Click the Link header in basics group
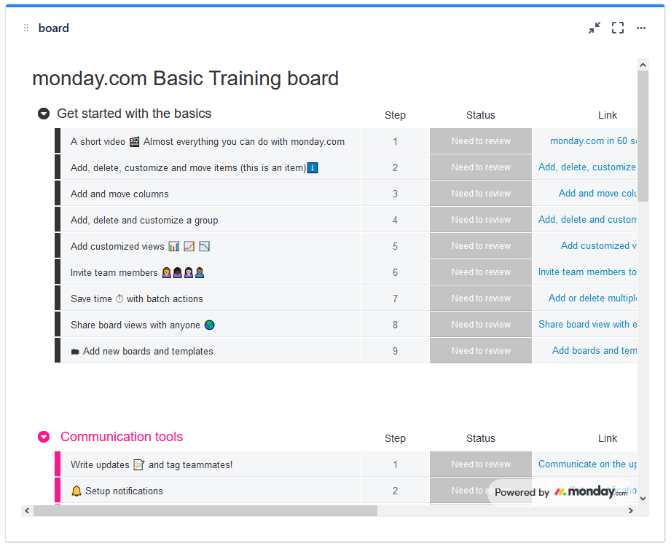Viewport: 671px width, 546px height. 607,115
